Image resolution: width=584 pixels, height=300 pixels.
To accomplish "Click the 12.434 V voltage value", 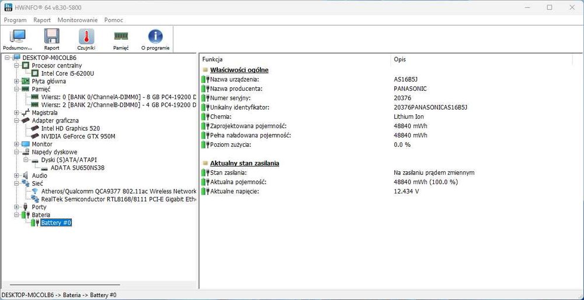I will [x=406, y=191].
